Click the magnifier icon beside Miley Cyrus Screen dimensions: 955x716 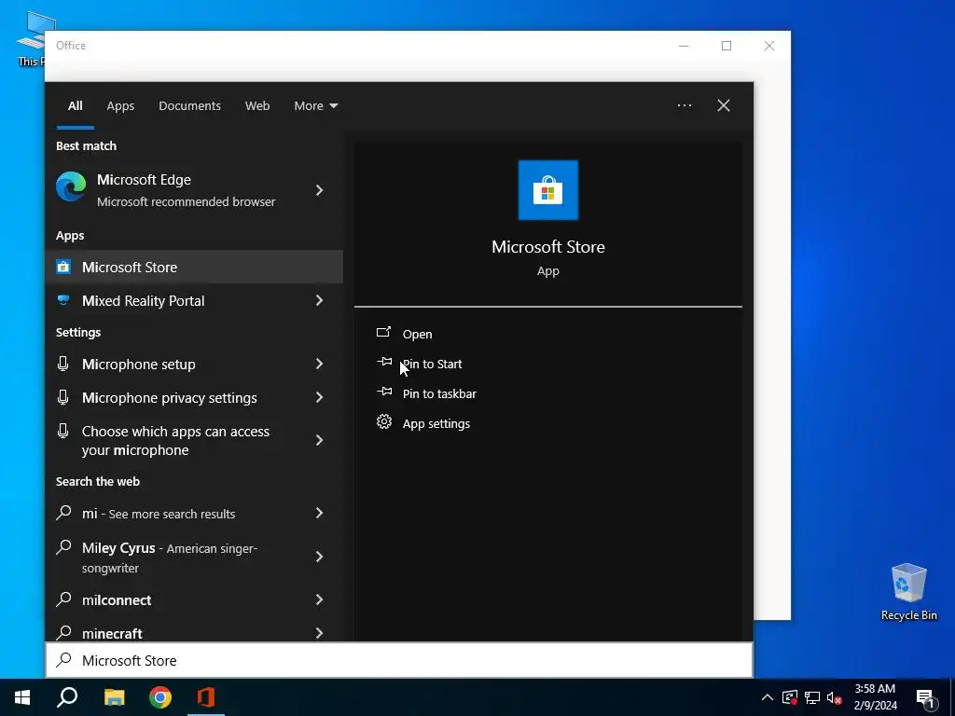coord(64,546)
